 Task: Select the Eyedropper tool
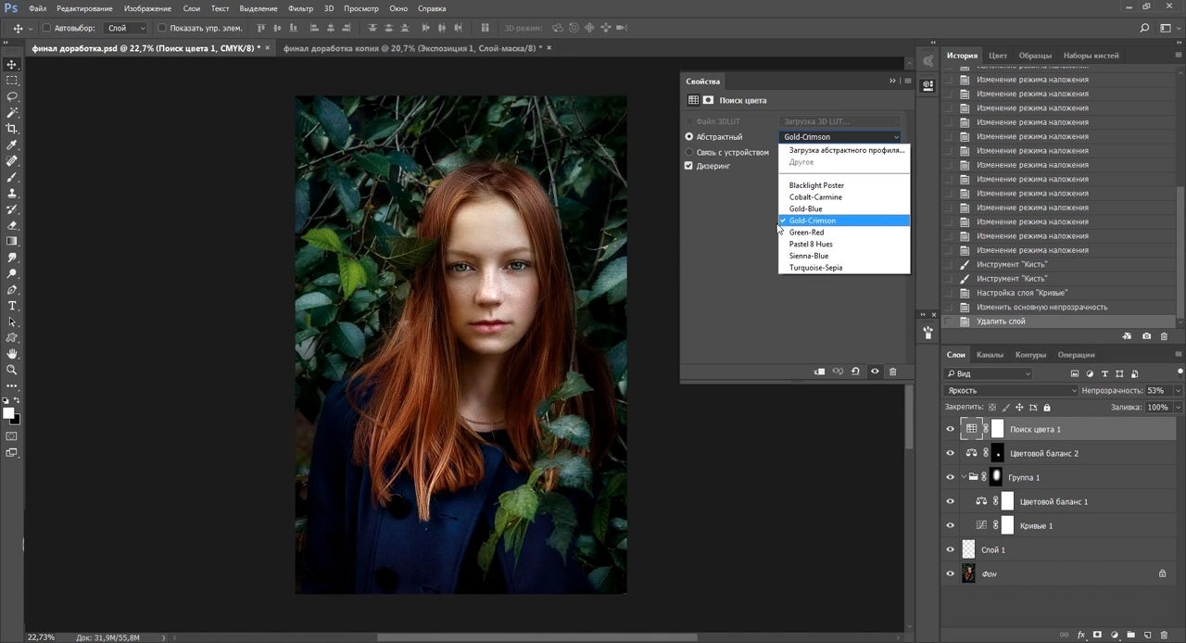click(12, 145)
